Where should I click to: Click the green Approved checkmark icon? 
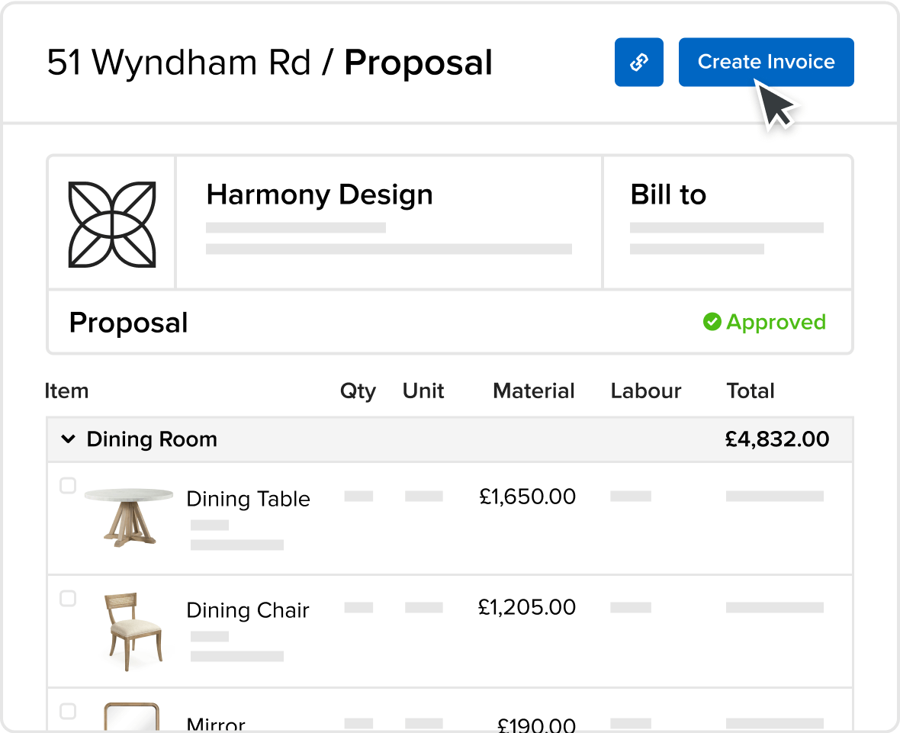point(712,322)
